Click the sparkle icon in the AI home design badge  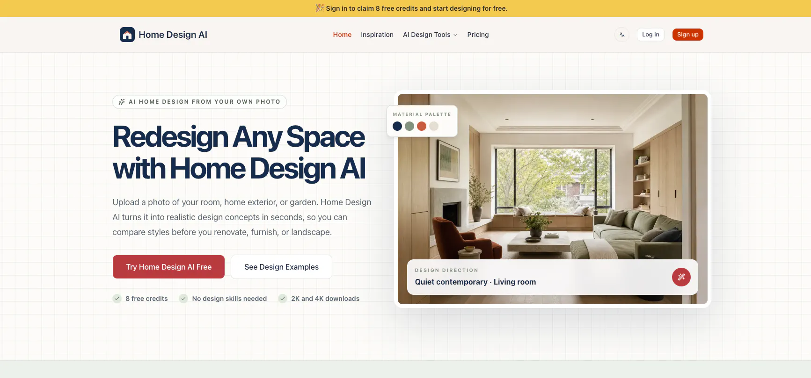(122, 102)
